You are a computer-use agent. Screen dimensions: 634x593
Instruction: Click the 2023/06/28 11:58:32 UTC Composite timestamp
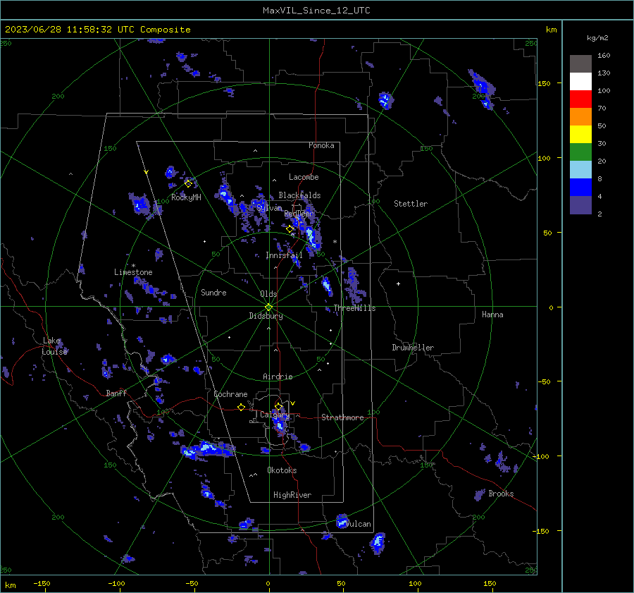click(97, 30)
